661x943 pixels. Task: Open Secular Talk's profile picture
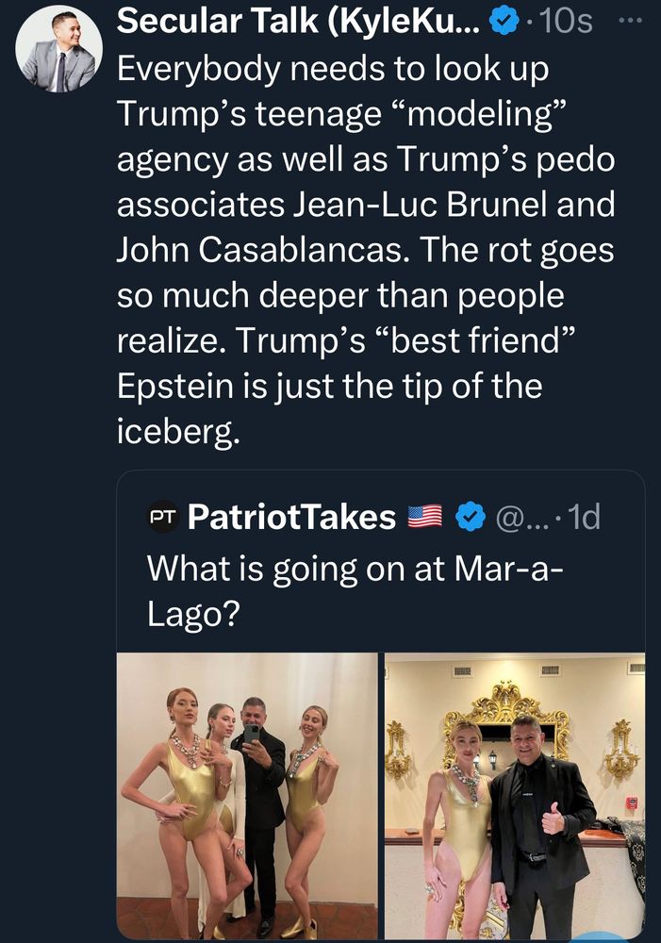click(58, 54)
